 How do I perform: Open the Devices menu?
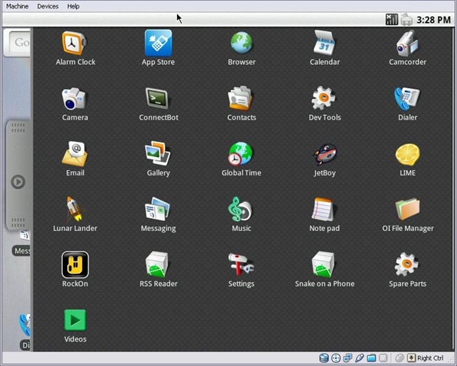(x=48, y=6)
